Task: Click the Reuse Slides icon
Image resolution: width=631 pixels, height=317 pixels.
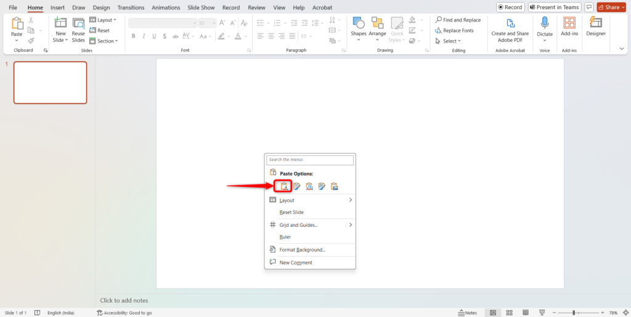Action: (78, 29)
